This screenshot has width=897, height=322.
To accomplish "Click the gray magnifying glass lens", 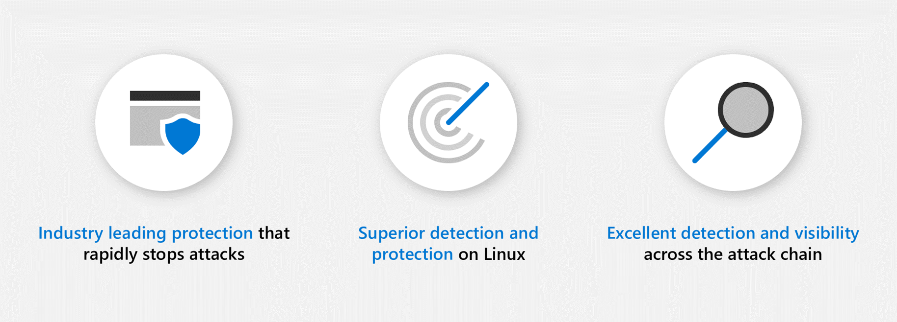I will [745, 110].
